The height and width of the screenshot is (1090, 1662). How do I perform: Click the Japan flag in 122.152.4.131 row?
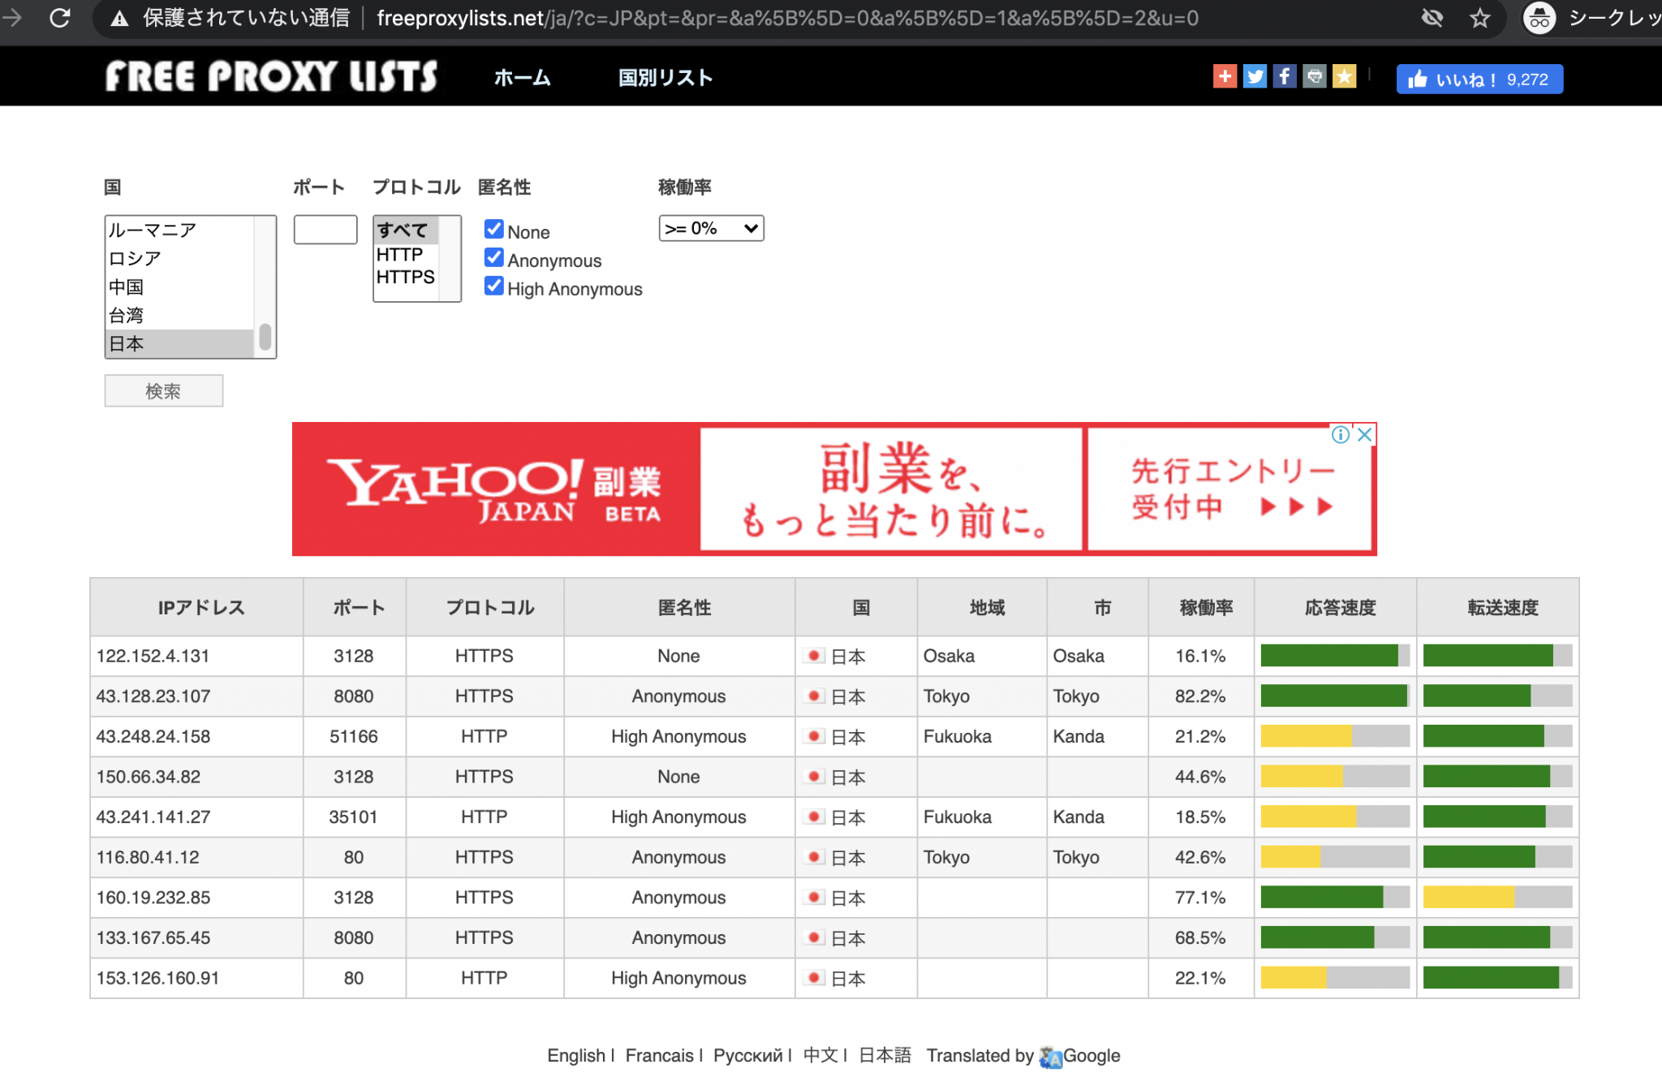pyautogui.click(x=814, y=655)
